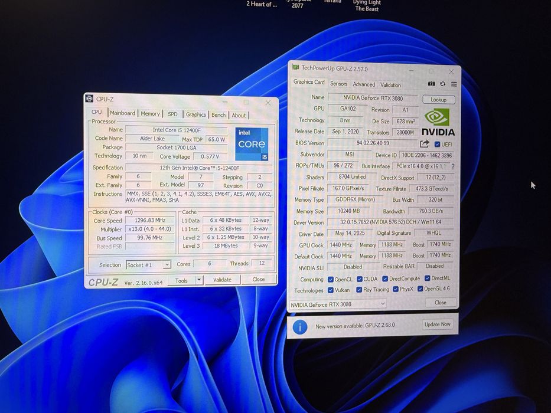
Task: Open the Graphics tab in CPU-Z
Action: point(195,114)
